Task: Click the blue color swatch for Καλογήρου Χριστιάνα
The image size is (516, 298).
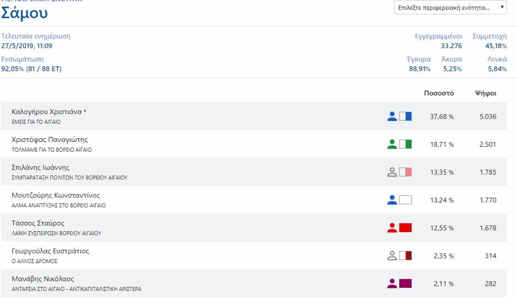Action: (x=405, y=117)
